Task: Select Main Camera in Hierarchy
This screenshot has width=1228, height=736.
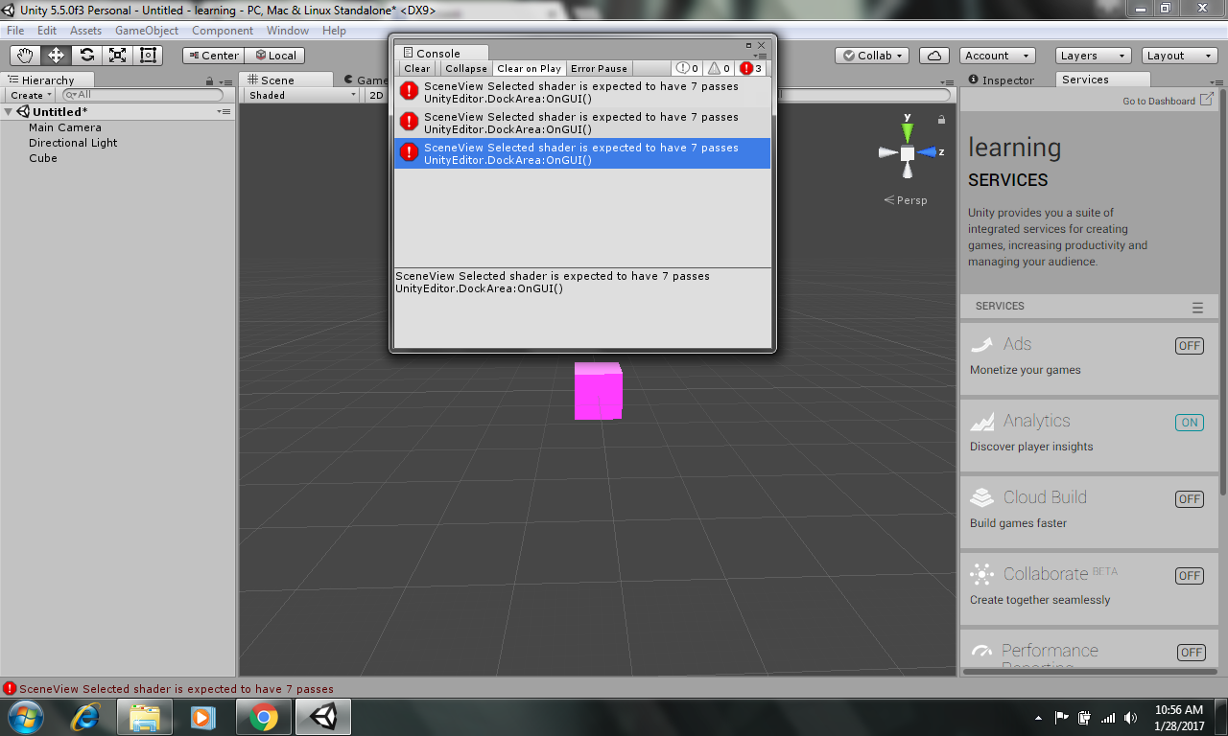Action: [64, 127]
